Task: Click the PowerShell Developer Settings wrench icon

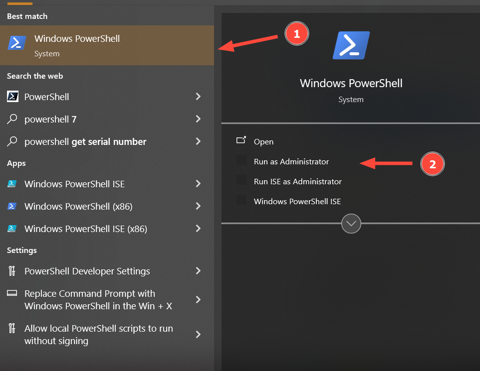Action: (11, 271)
